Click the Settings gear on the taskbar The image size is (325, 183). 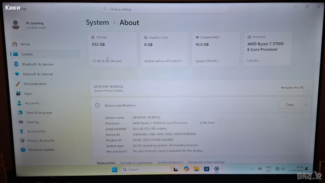tap(216, 169)
